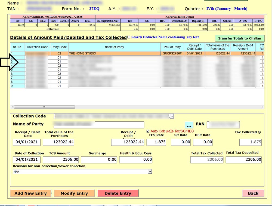Open the Collection Code dropdown
The height and width of the screenshot is (206, 272).
pyautogui.click(x=172, y=116)
